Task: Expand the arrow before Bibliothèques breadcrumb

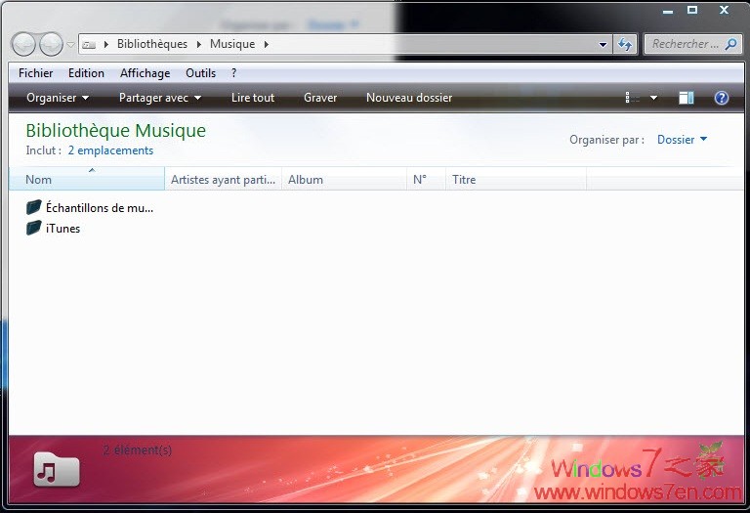Action: tap(106, 45)
